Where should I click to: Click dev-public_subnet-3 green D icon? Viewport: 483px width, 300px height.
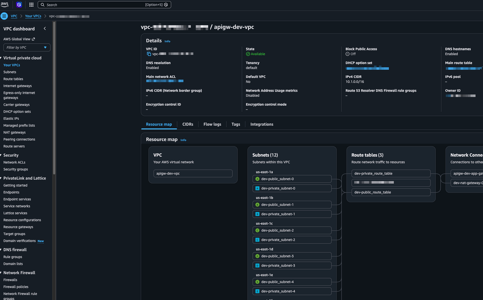click(x=258, y=256)
